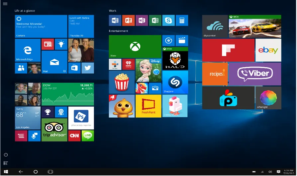Screen dimensions: 297x176
Task: Open the Calculator tile
Action: coord(182,21)
